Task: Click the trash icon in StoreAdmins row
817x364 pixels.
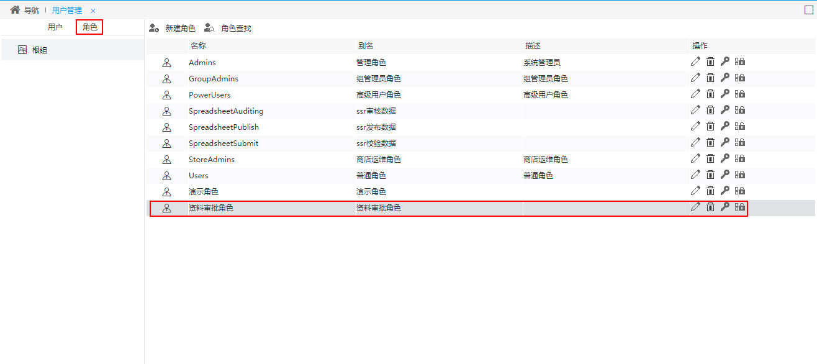Action: (x=710, y=158)
